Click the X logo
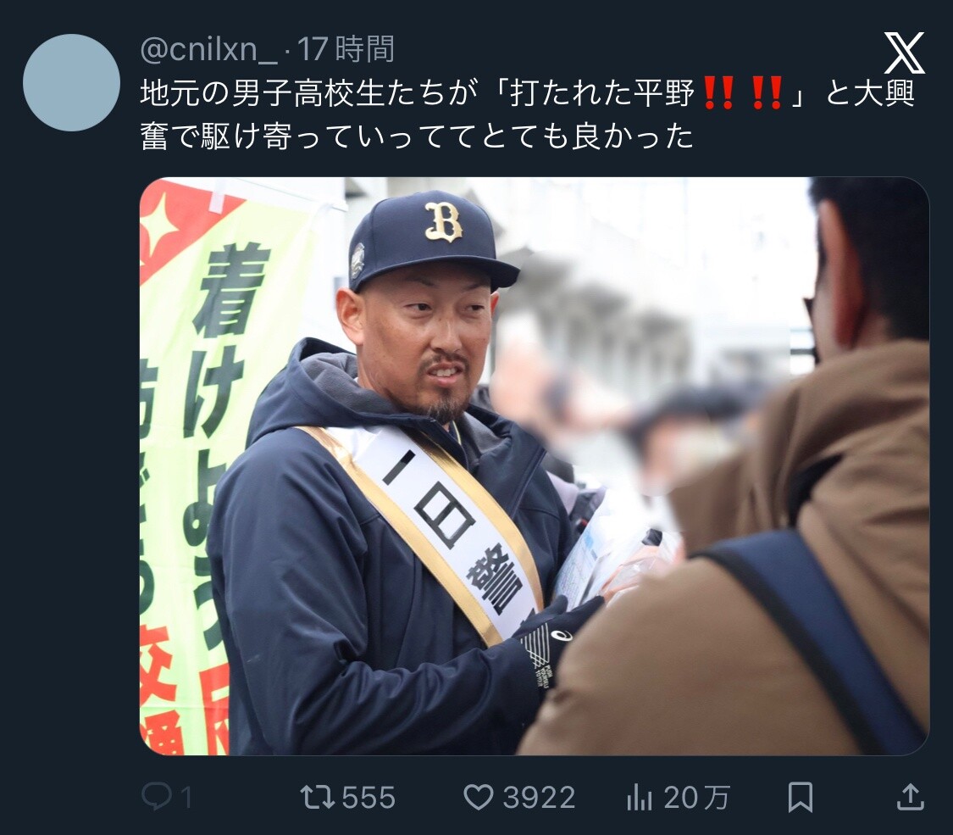This screenshot has width=953, height=835. coord(904,53)
